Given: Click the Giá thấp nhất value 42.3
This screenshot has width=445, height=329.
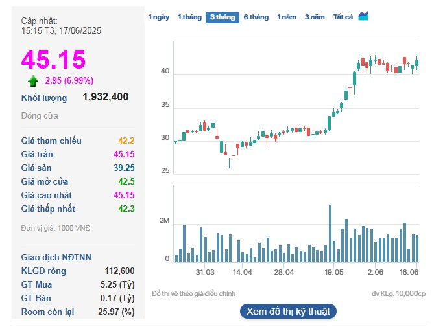Looking at the screenshot, I should tap(126, 209).
